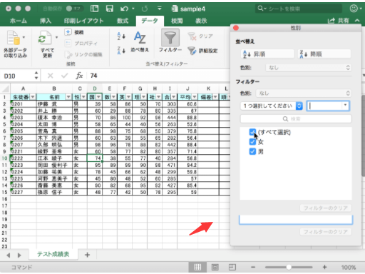The height and width of the screenshot is (274, 365).
Task: Add a new sheet with plus icon
Action: point(87,255)
